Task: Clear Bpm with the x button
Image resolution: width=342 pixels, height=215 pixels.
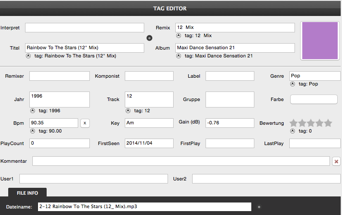Action: coord(85,123)
